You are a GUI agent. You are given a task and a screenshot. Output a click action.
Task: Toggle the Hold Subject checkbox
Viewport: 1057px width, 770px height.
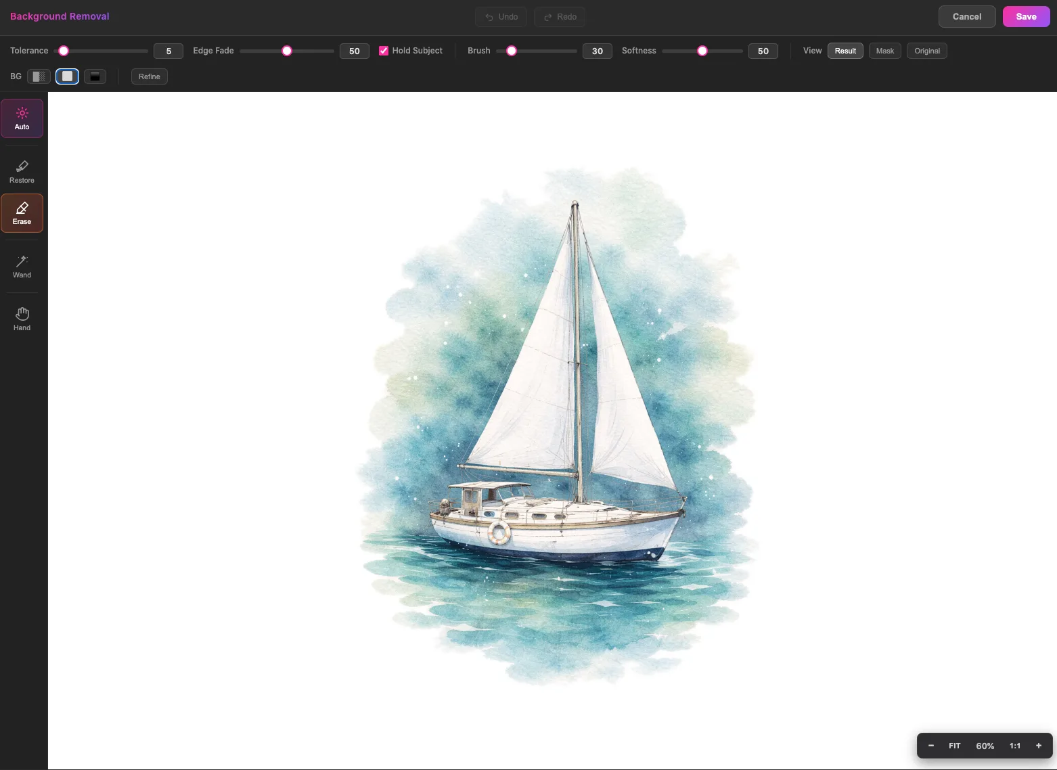coord(384,51)
